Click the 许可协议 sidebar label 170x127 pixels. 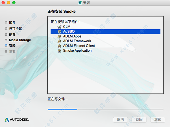tap(15, 29)
